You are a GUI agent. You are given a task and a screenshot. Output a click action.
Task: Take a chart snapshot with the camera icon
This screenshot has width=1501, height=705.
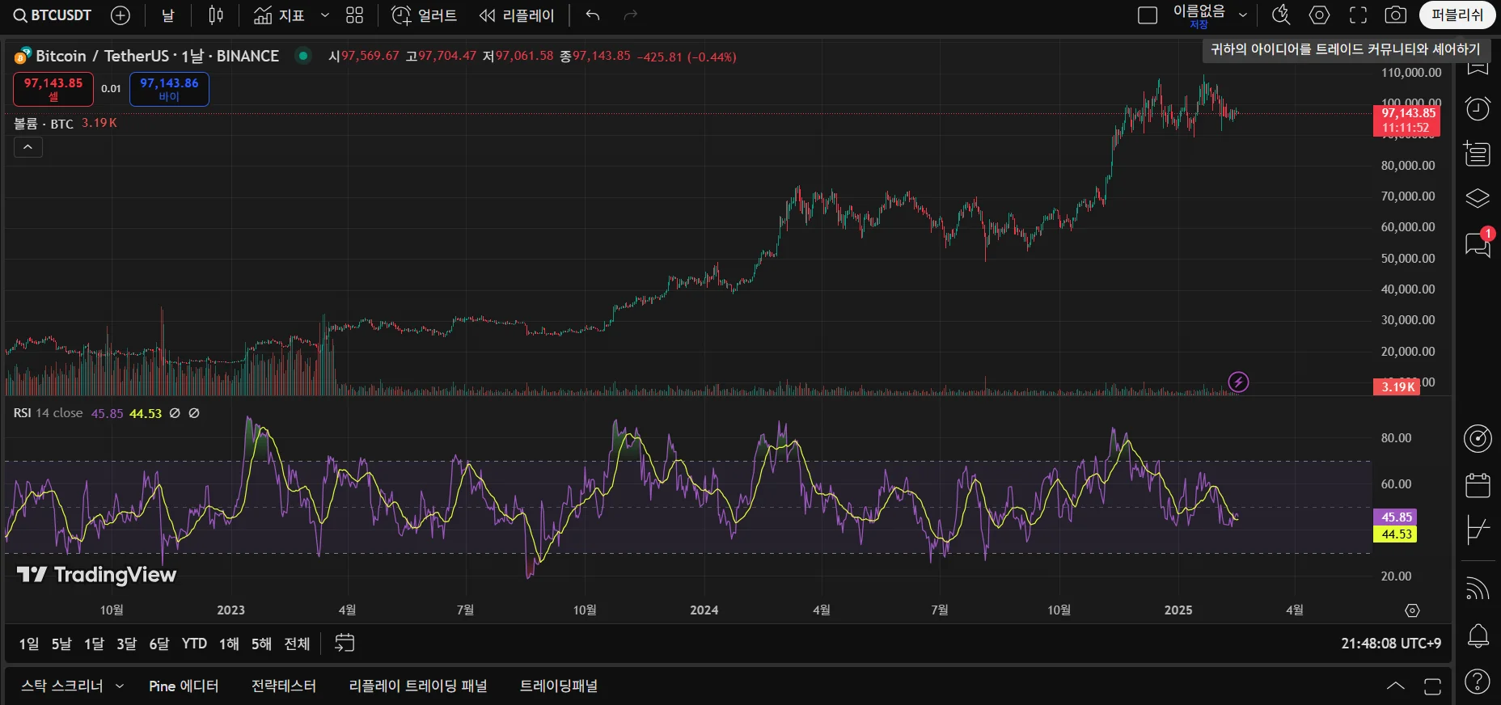point(1396,15)
